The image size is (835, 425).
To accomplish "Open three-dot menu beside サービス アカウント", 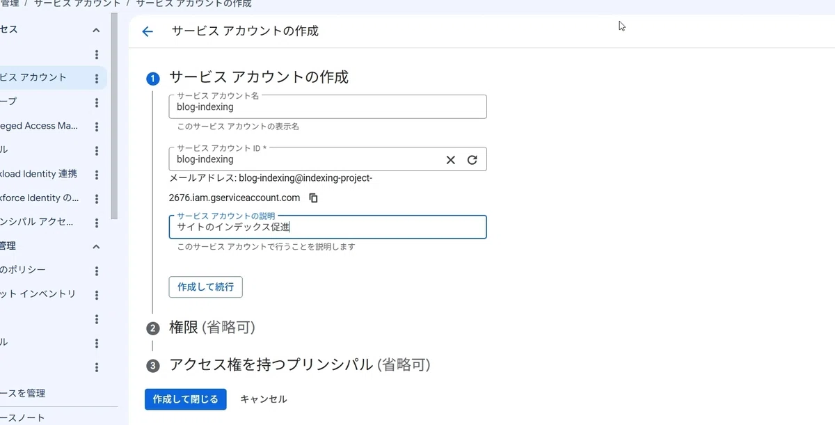I will (x=97, y=79).
